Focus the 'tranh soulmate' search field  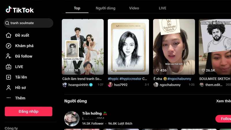(x=28, y=23)
